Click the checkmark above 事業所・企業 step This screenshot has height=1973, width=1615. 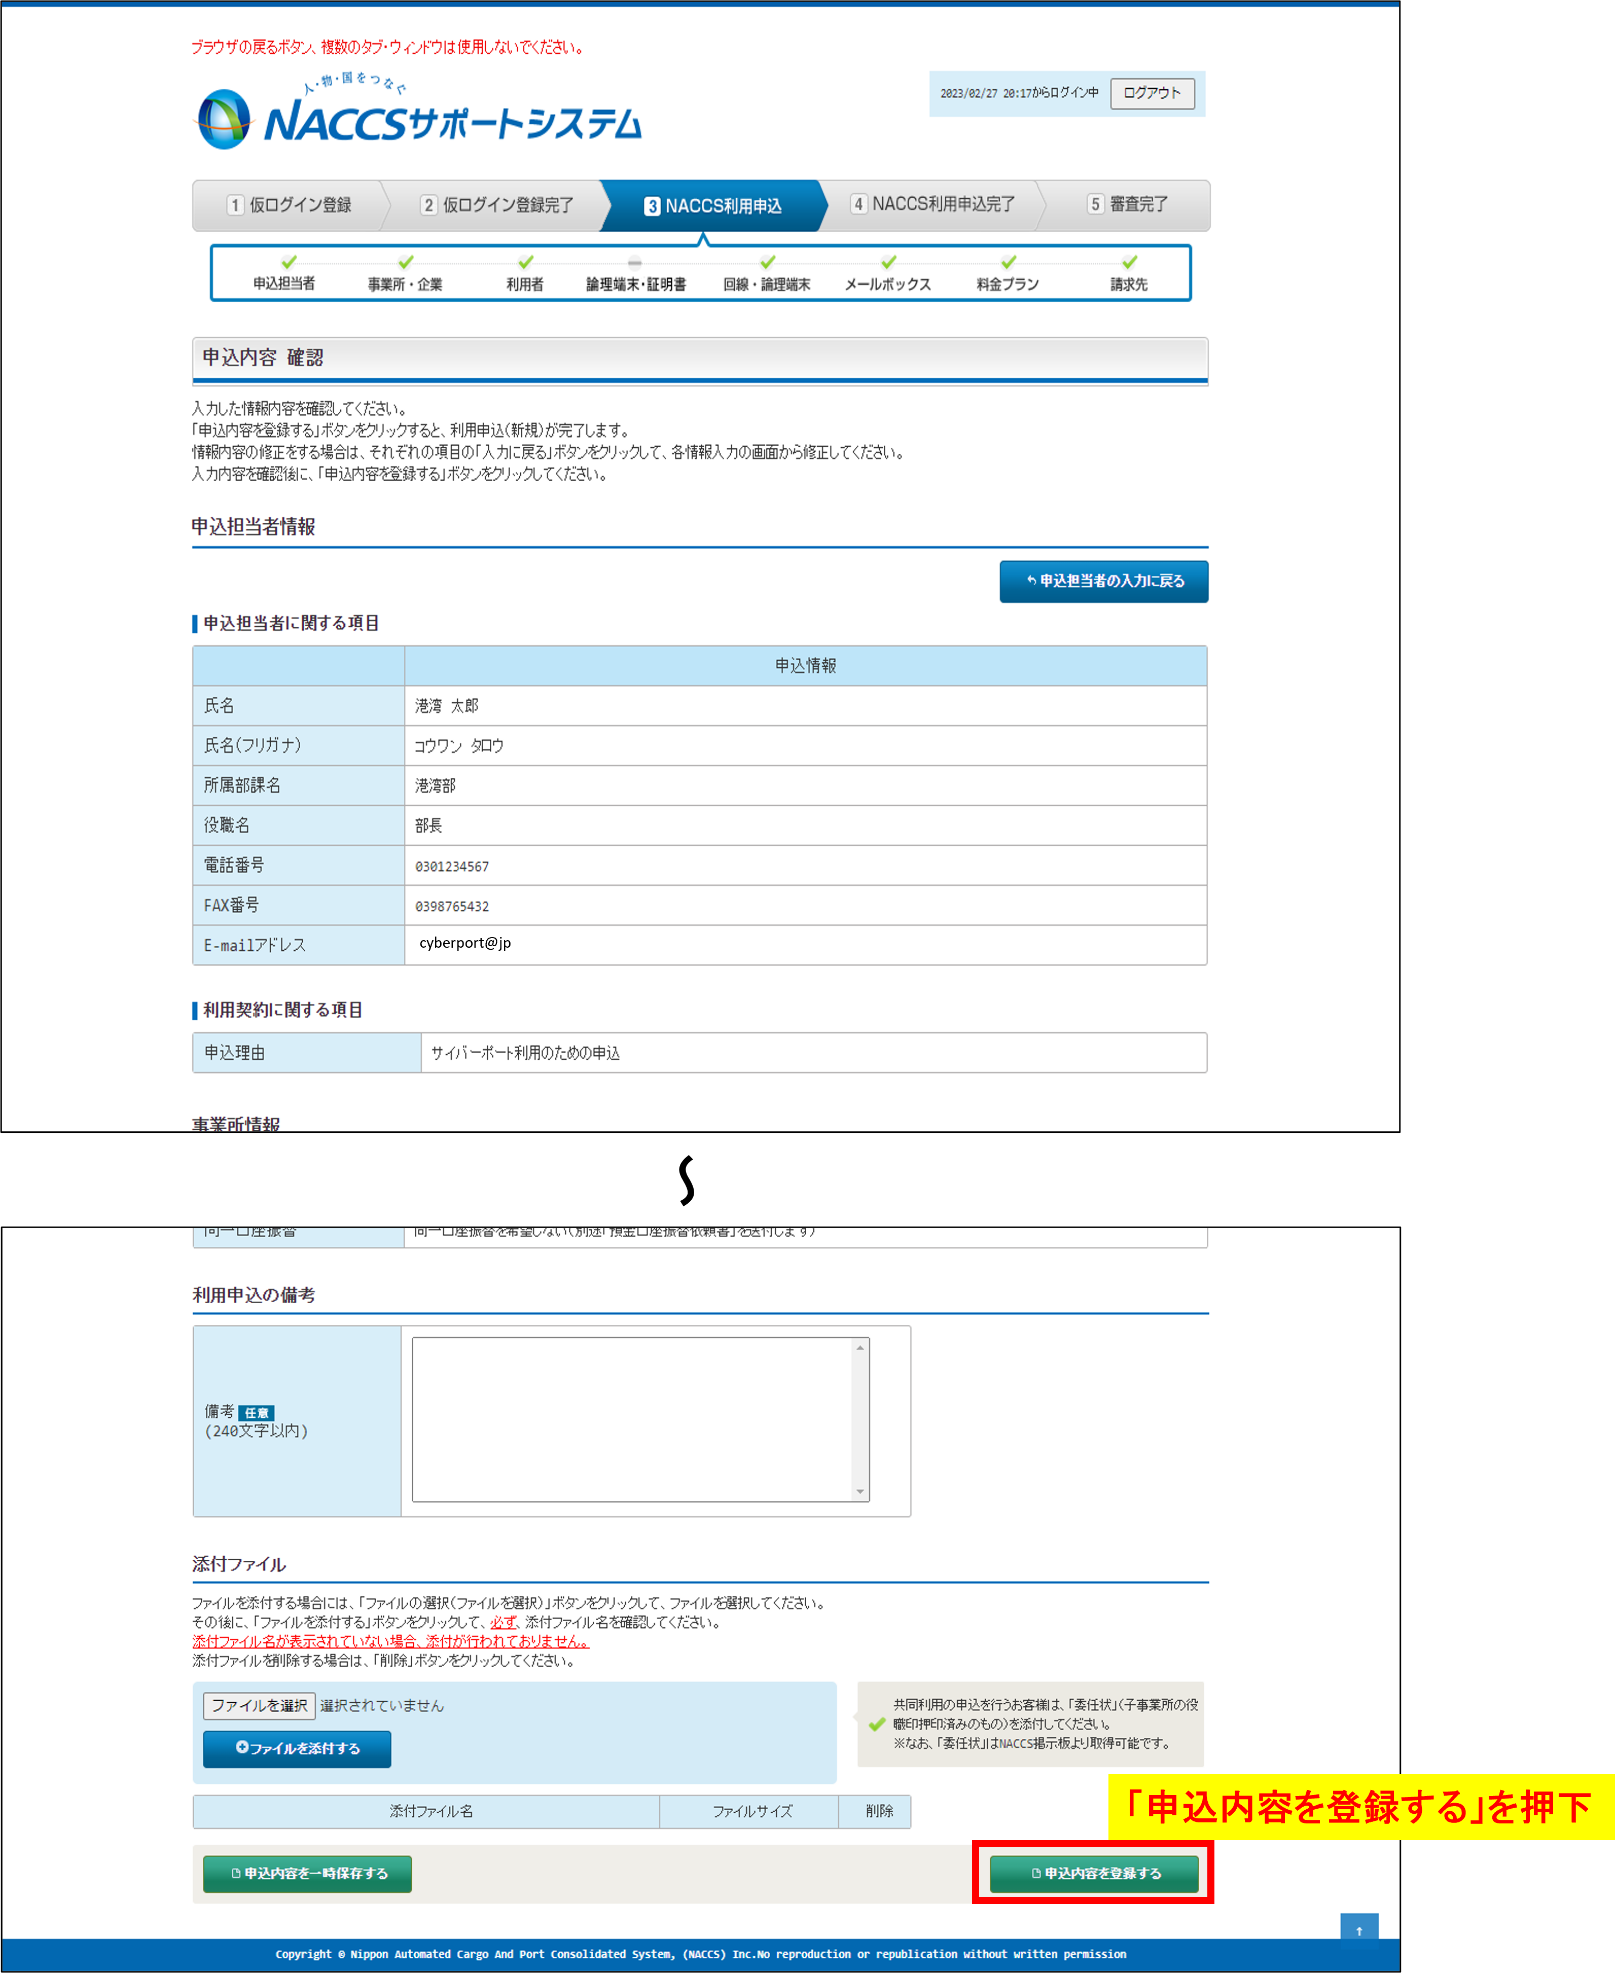[406, 262]
